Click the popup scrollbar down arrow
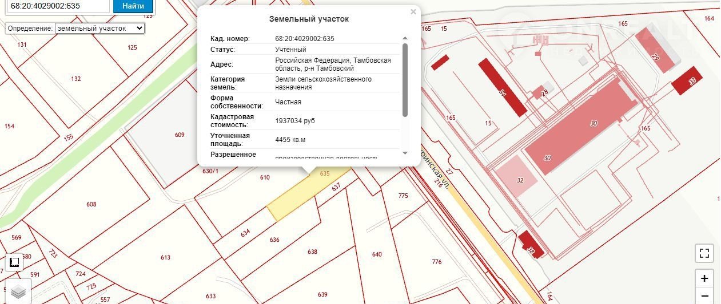This screenshot has width=721, height=304. pyautogui.click(x=405, y=153)
